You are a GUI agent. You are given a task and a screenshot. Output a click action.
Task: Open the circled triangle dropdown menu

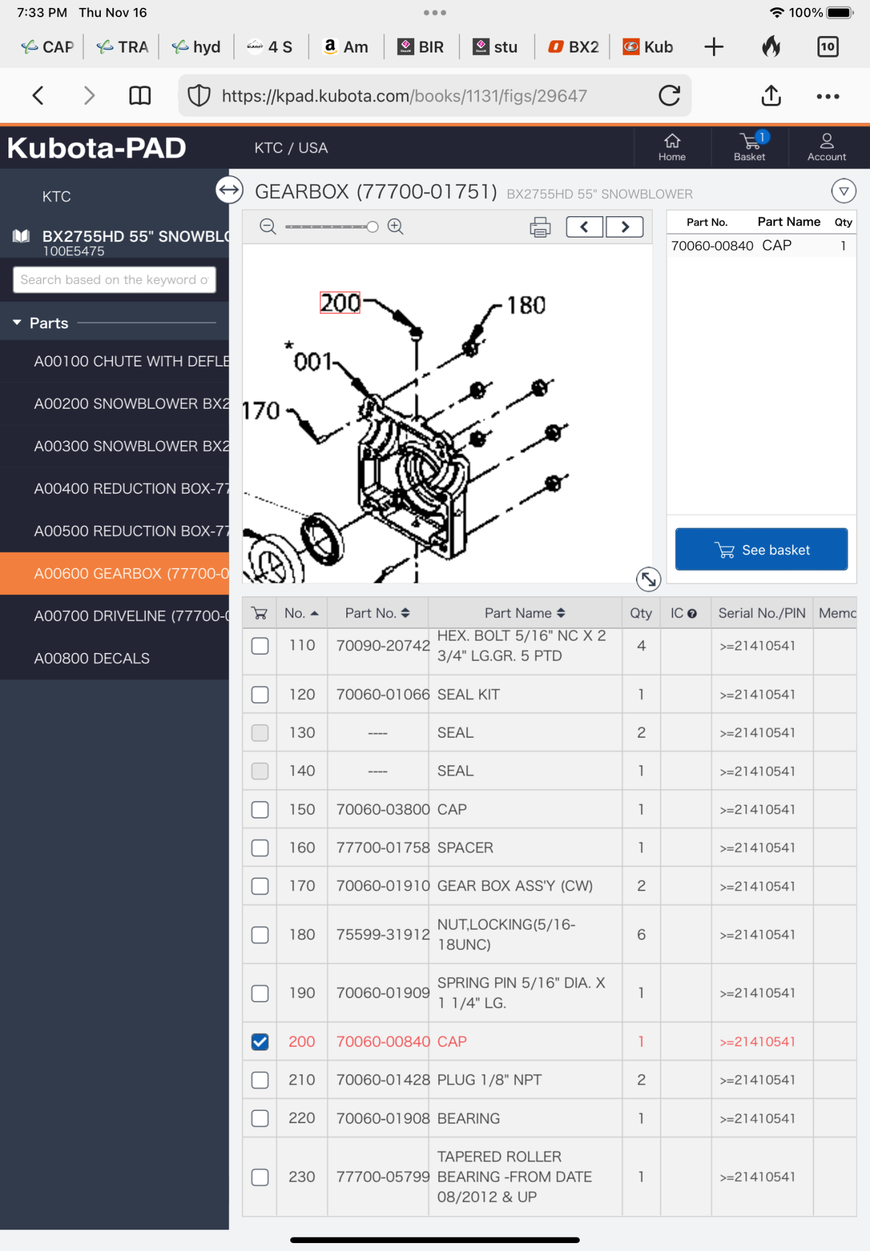(843, 191)
